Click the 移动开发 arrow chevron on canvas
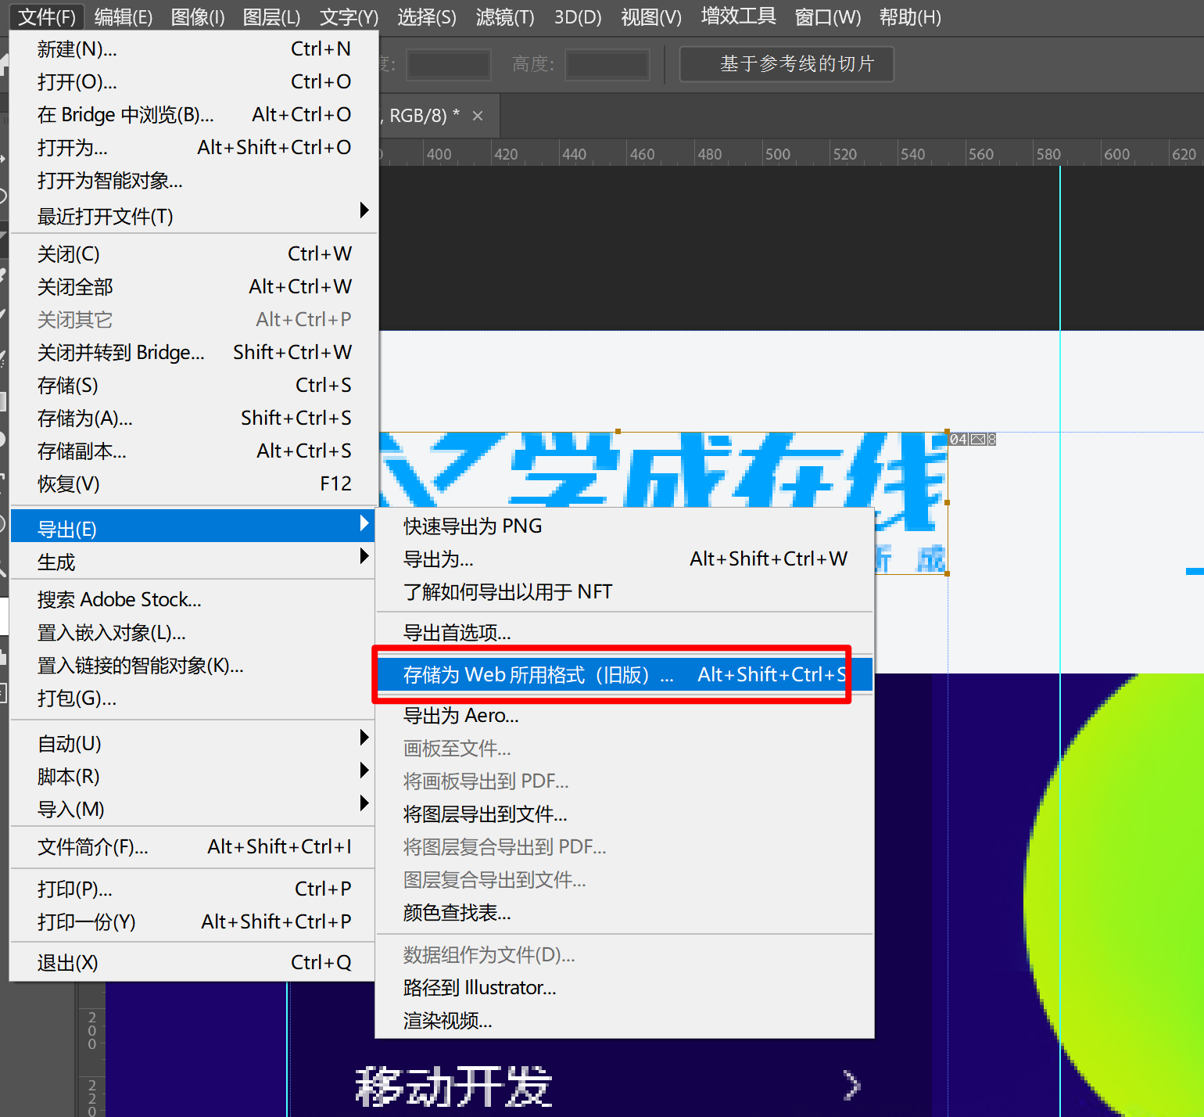This screenshot has height=1117, width=1204. coord(852,1085)
